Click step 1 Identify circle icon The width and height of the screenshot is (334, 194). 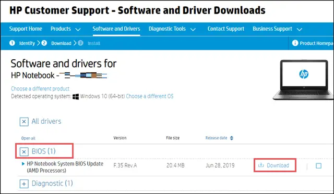coord(12,43)
